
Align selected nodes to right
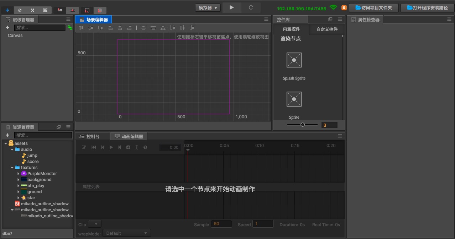click(130, 28)
